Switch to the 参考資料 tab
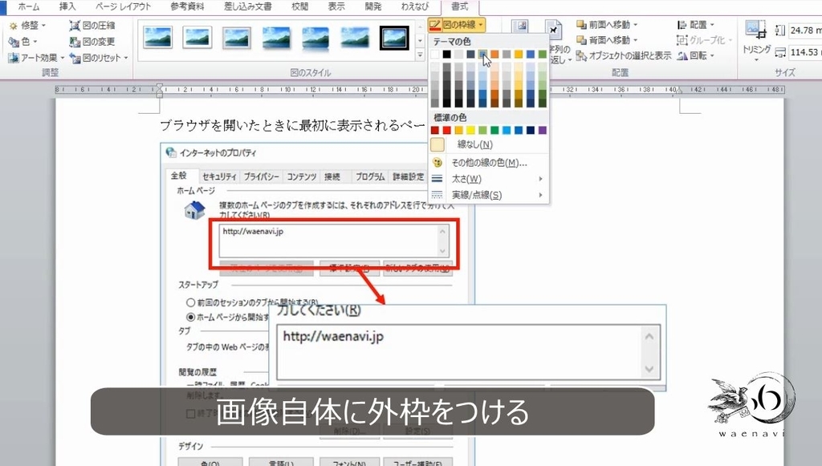This screenshot has width=822, height=466. coord(187,6)
